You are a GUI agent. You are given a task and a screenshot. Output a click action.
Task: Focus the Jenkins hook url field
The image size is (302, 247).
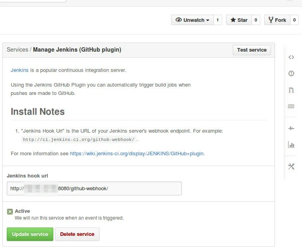94,188
